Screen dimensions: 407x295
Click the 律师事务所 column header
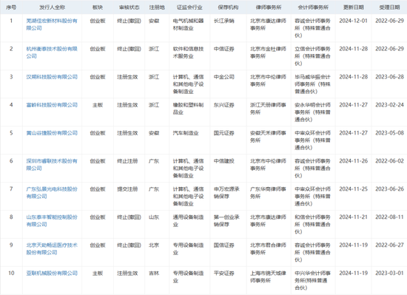pyautogui.click(x=269, y=7)
